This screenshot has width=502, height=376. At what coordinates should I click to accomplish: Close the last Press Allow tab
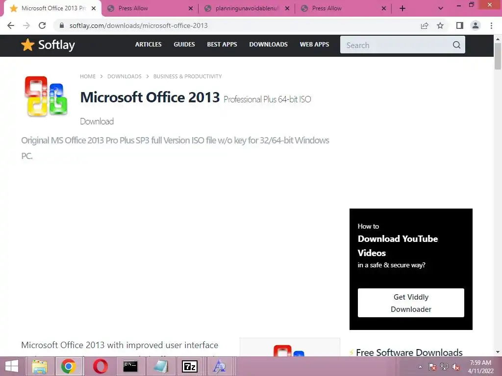384,9
